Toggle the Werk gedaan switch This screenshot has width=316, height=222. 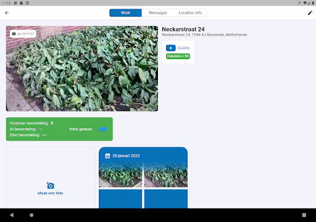(x=102, y=129)
